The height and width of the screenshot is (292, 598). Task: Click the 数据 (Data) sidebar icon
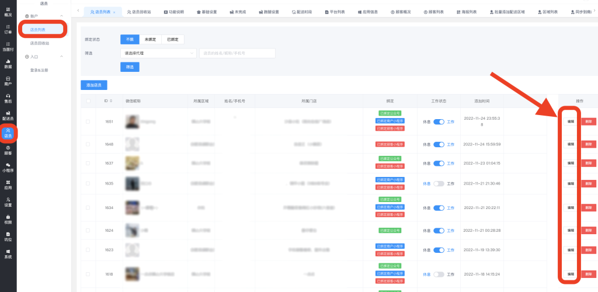tap(8, 63)
